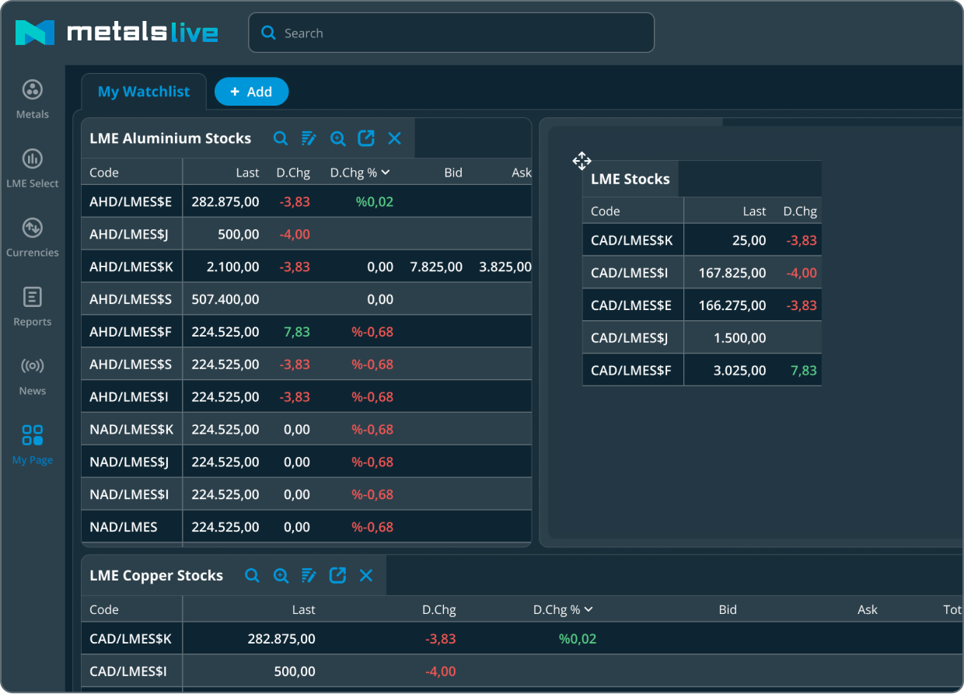The height and width of the screenshot is (694, 964).
Task: Select the AHD/LMES$K row in Aluminium table
Action: (131, 267)
